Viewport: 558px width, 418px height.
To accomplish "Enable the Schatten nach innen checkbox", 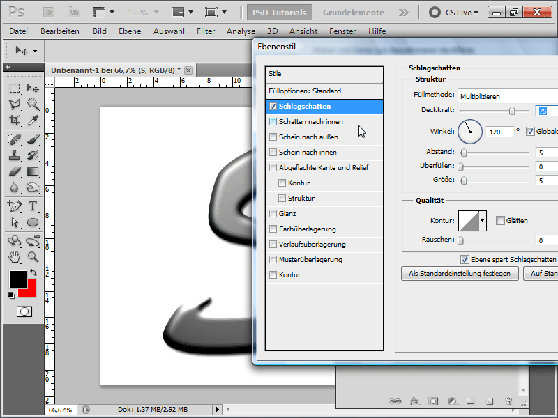I will pos(273,122).
